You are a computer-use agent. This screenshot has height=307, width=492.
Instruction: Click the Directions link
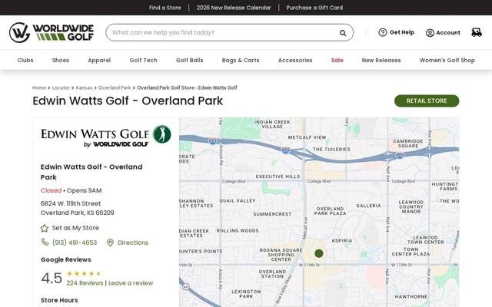tap(133, 243)
